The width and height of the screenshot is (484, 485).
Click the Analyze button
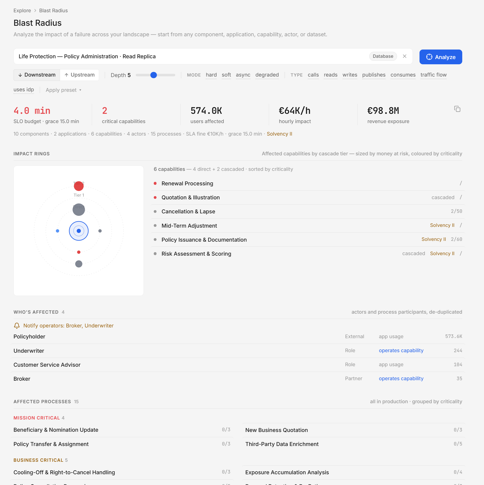click(440, 57)
